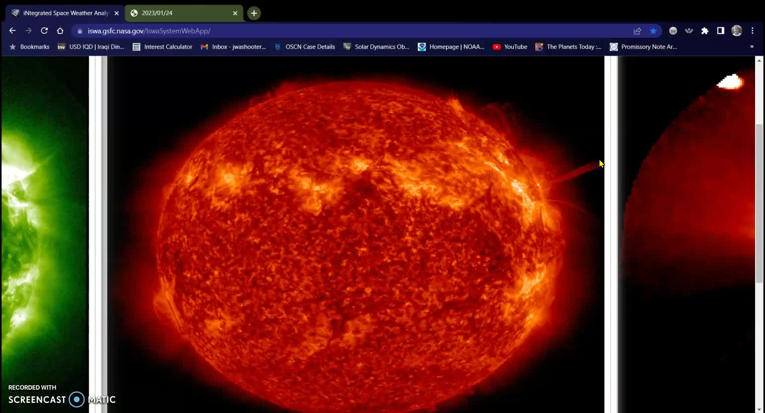This screenshot has height=413, width=765.
Task: Open the USD IQD Iraqi Dinar bookmark
Action: pos(91,47)
